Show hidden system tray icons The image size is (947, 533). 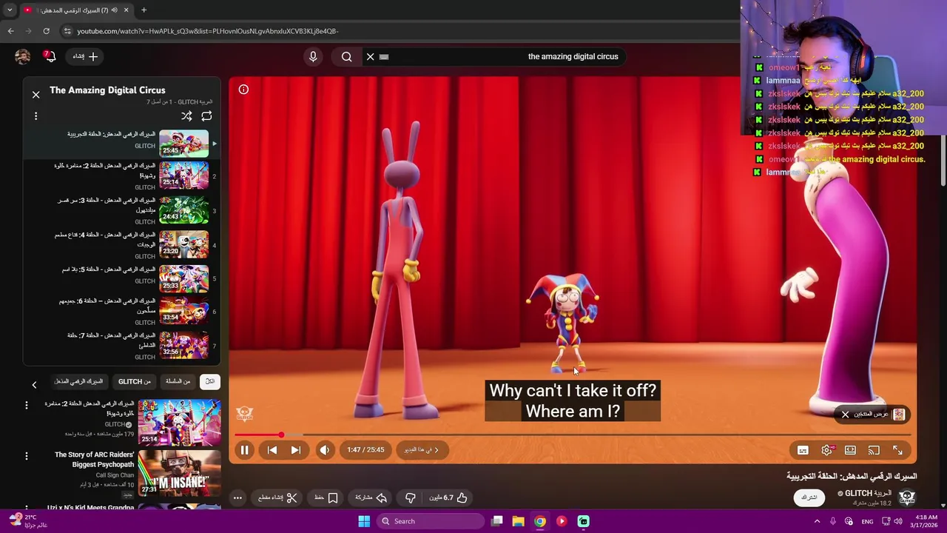[818, 521]
